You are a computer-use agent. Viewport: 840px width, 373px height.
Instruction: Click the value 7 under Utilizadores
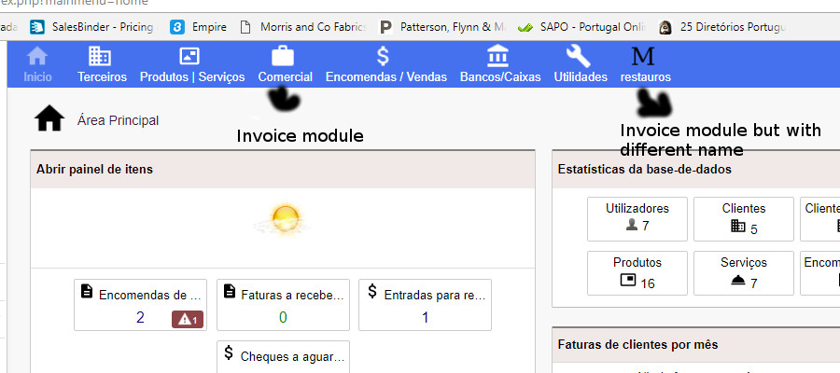coord(646,226)
